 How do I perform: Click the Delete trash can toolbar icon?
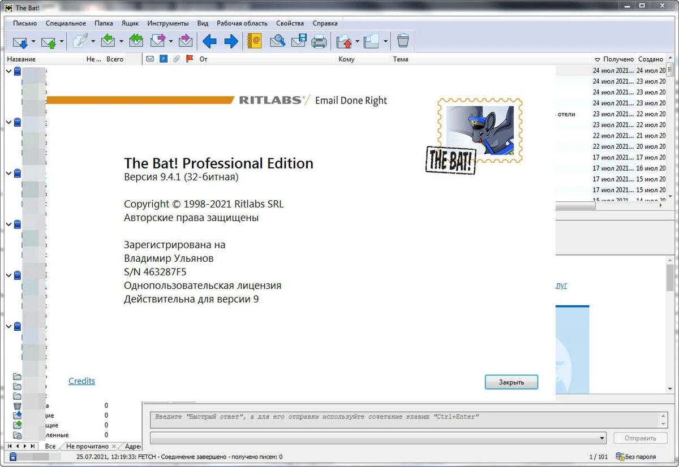pos(403,41)
